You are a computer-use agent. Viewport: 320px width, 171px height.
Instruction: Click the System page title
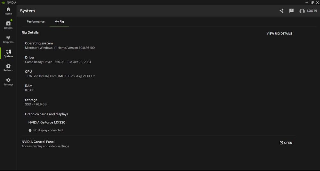pos(27,11)
